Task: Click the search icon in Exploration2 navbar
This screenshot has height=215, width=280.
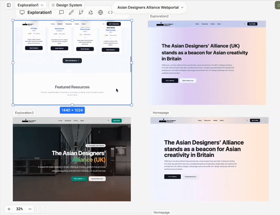Action: tap(245, 24)
